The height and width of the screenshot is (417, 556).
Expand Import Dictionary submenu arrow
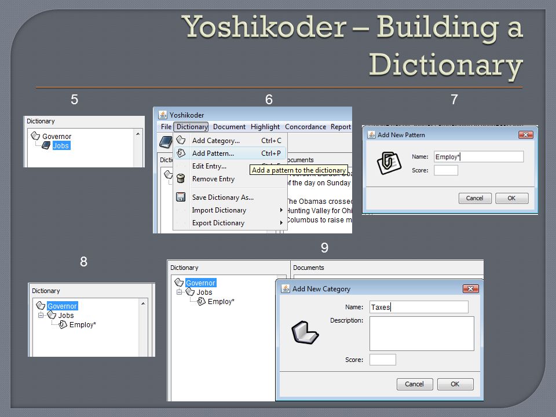tap(281, 210)
